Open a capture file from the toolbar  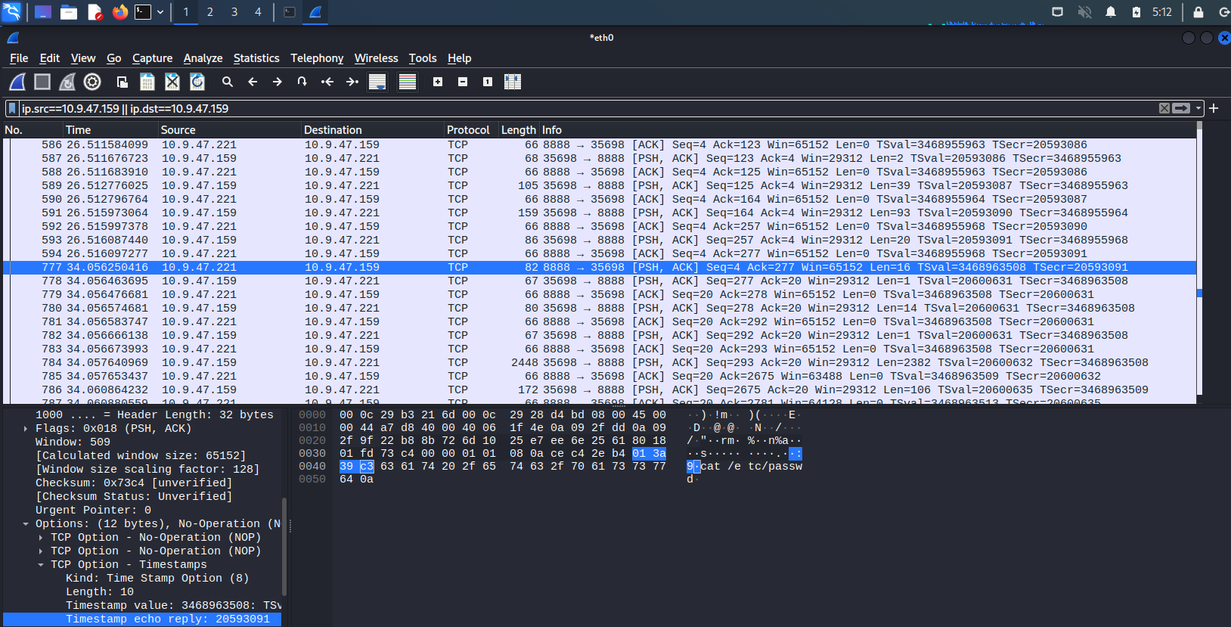[122, 82]
